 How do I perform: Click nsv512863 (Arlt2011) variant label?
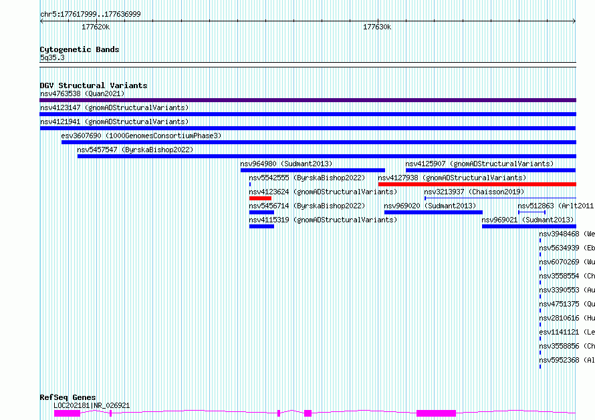coord(556,206)
